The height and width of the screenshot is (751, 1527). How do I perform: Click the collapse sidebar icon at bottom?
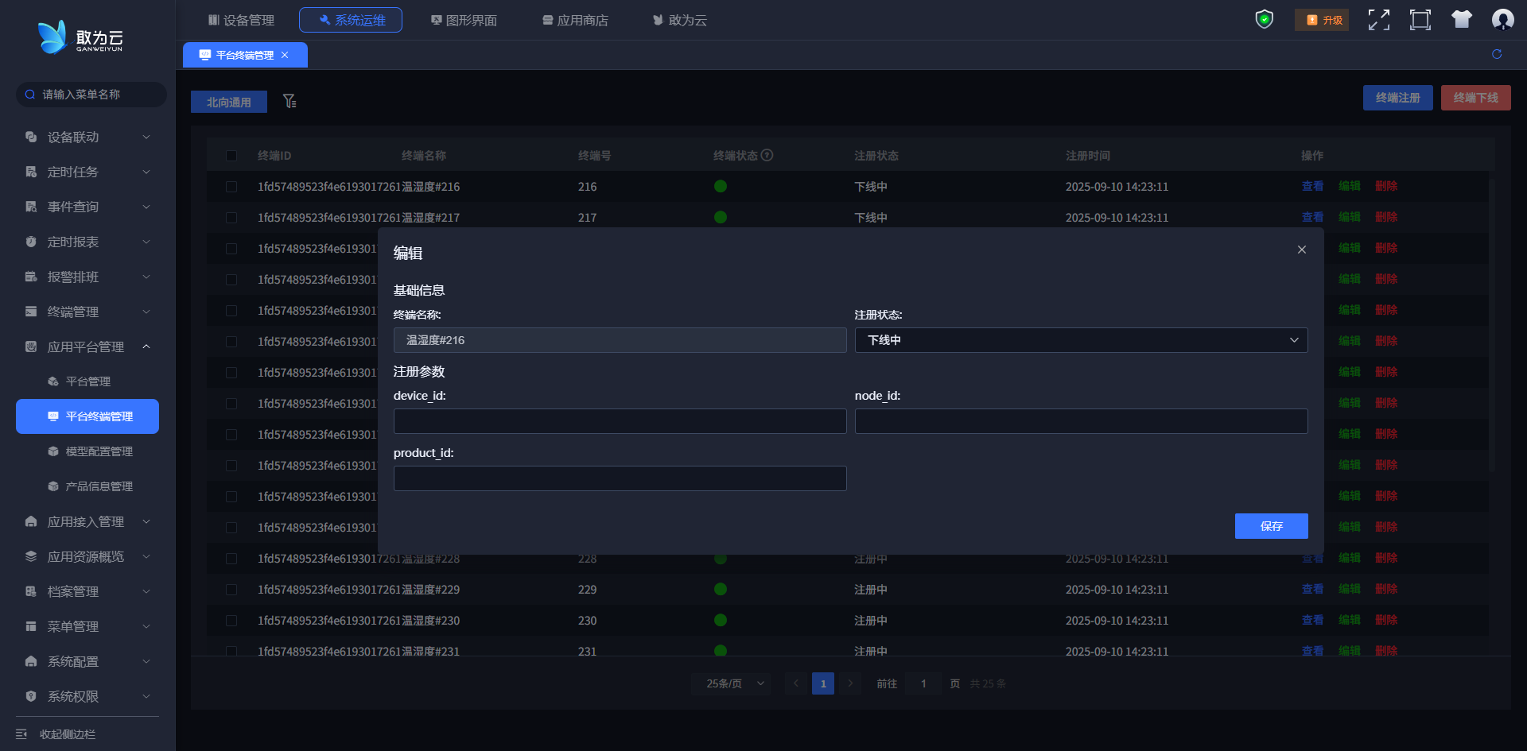coord(21,734)
